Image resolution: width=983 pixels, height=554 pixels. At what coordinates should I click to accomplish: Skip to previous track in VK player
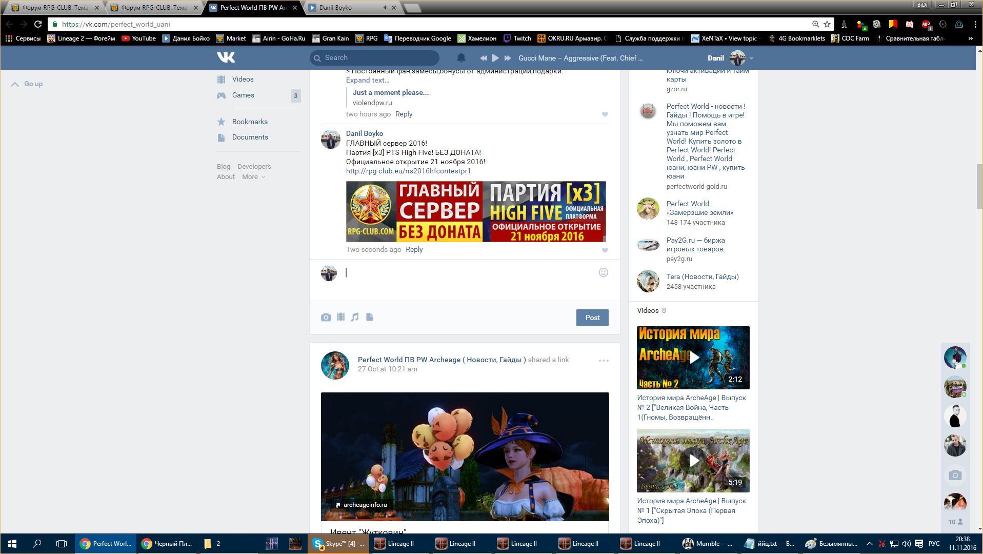(483, 58)
